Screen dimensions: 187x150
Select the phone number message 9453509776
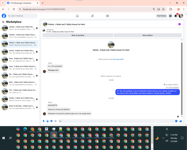pyautogui.click(x=52, y=105)
